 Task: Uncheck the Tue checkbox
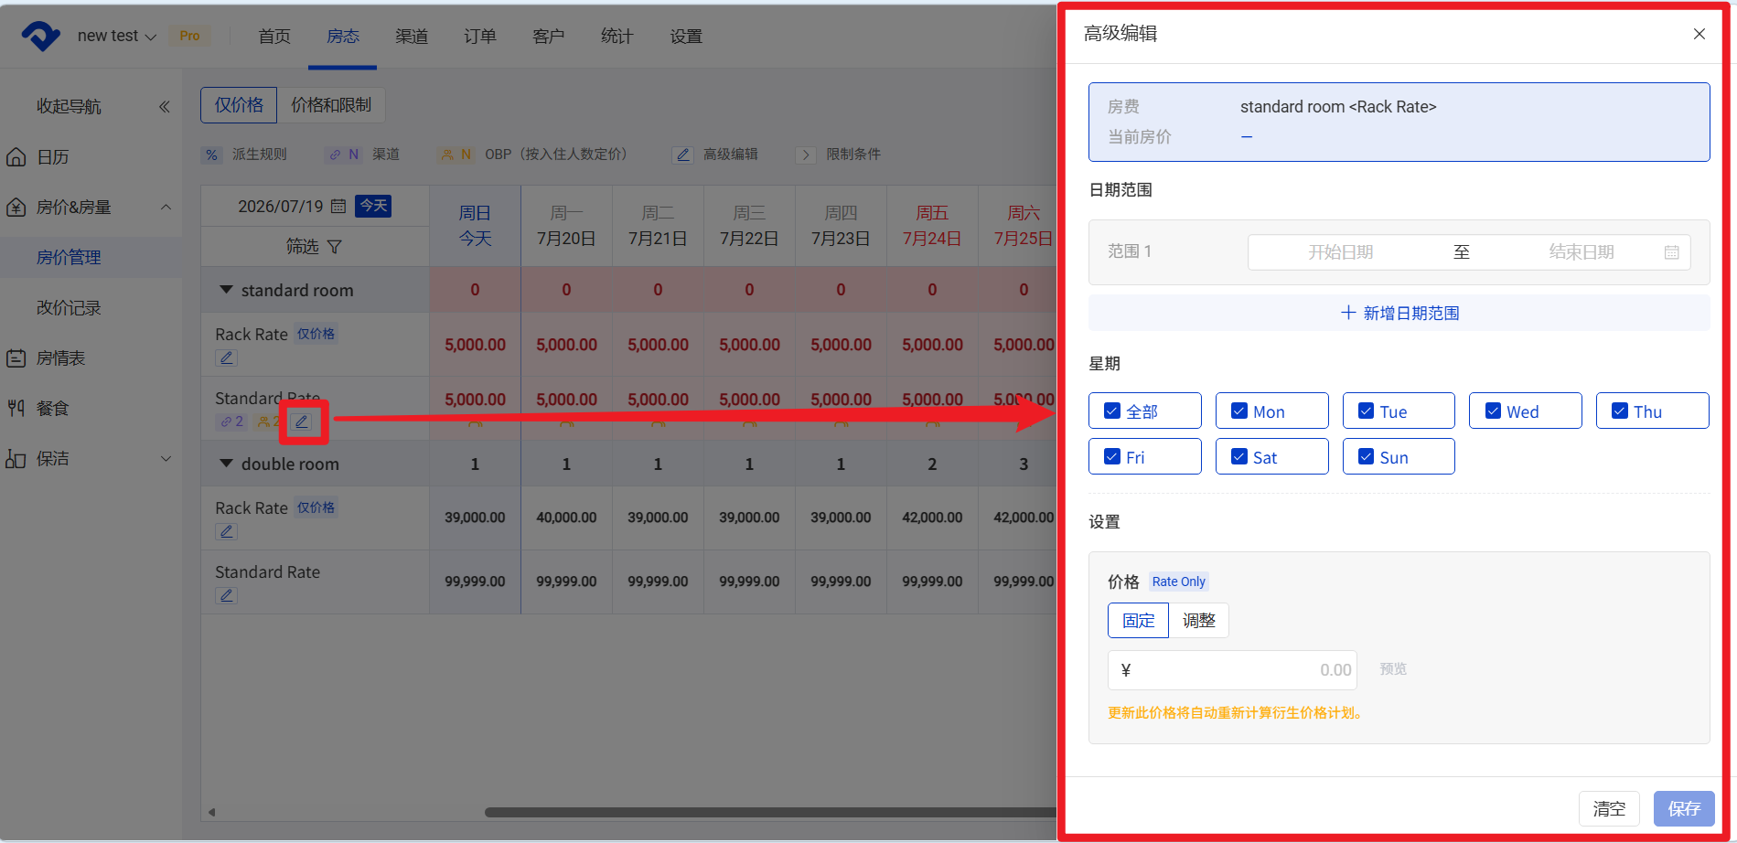click(x=1366, y=411)
